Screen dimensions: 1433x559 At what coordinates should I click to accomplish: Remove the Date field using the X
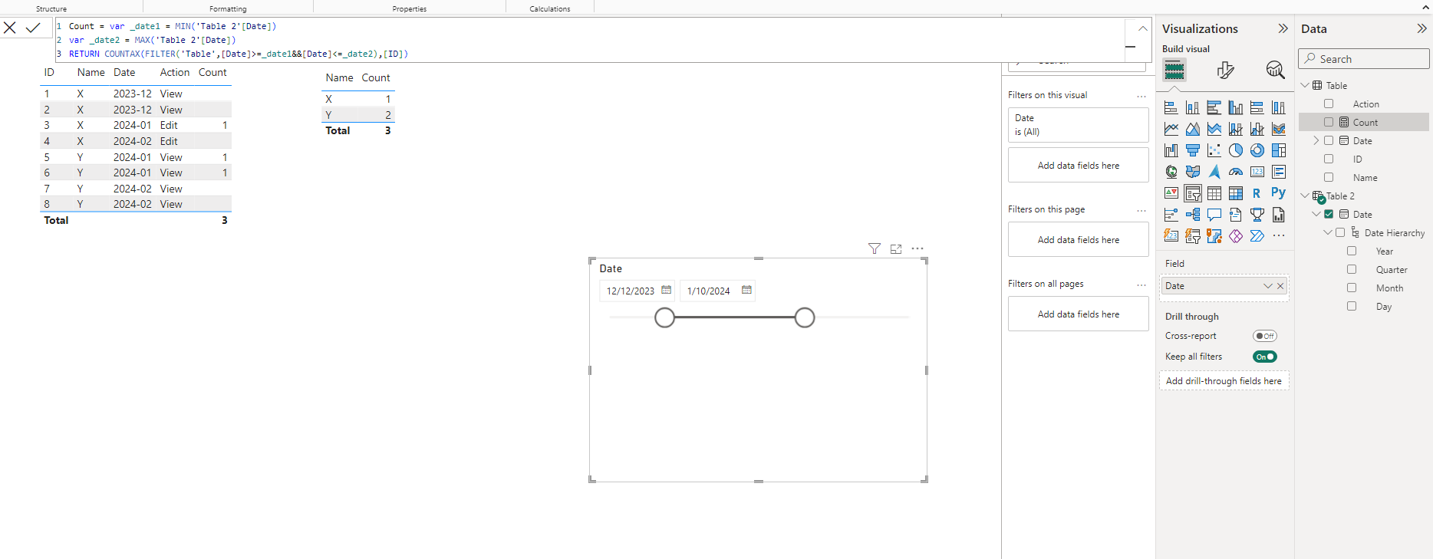pyautogui.click(x=1280, y=286)
